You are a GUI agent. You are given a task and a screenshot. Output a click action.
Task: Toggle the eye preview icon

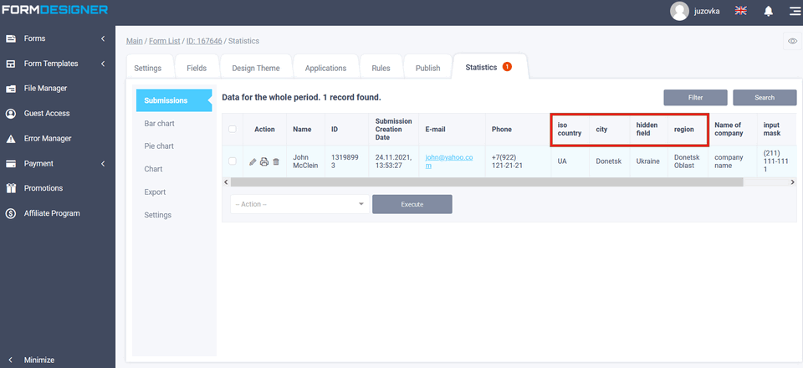click(x=791, y=41)
